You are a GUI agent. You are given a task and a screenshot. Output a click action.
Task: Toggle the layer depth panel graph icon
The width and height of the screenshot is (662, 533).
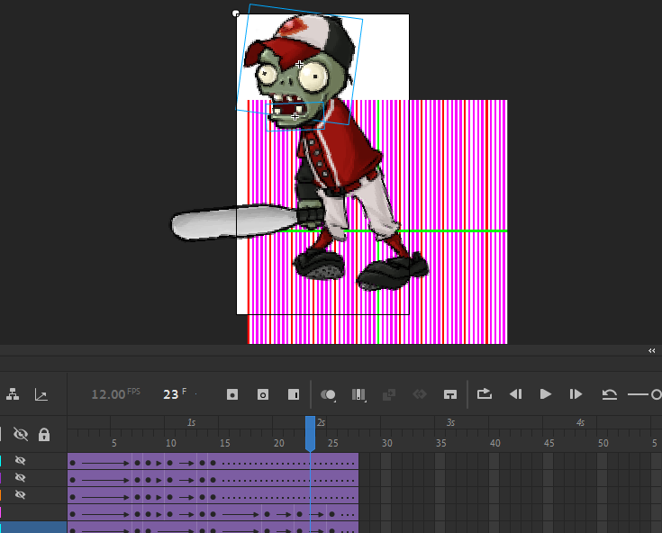41,394
